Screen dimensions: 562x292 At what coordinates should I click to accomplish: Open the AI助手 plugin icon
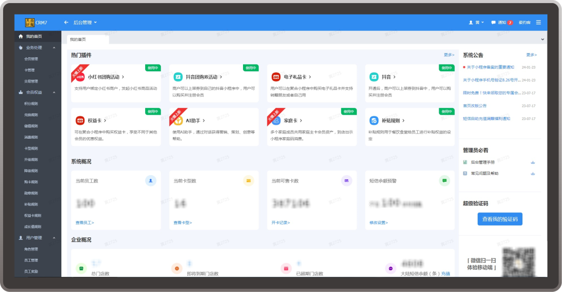pyautogui.click(x=178, y=121)
